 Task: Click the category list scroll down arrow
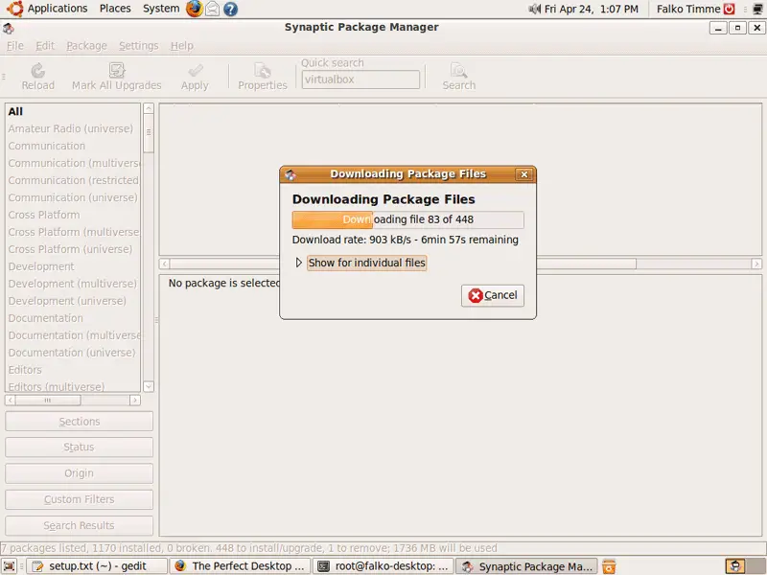click(149, 386)
